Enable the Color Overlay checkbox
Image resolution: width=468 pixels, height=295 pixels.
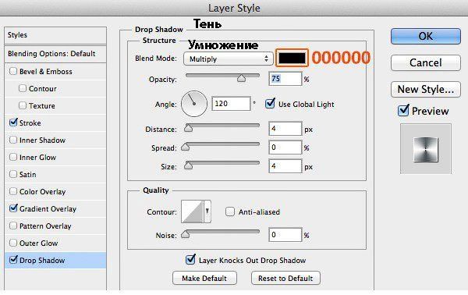pyautogui.click(x=13, y=191)
